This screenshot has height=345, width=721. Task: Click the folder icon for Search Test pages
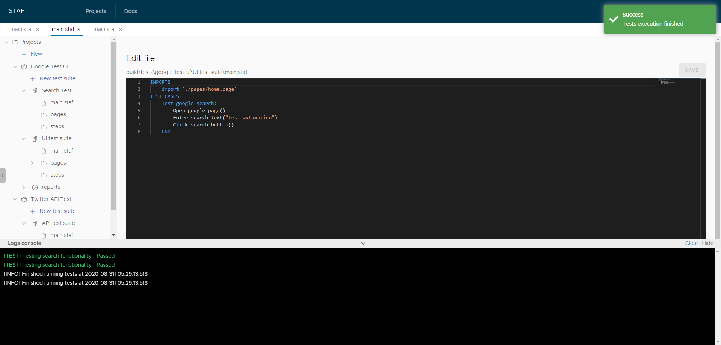(44, 115)
